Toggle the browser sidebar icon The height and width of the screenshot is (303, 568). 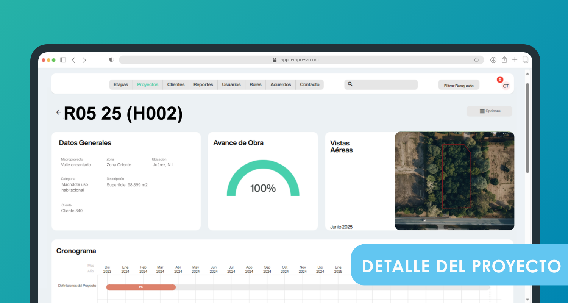click(x=63, y=60)
